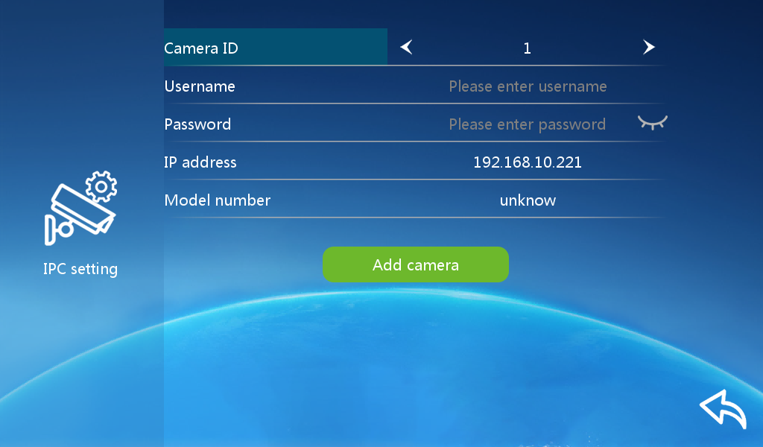Open the Model number value 'unknow'
This screenshot has width=763, height=447.
528,200
